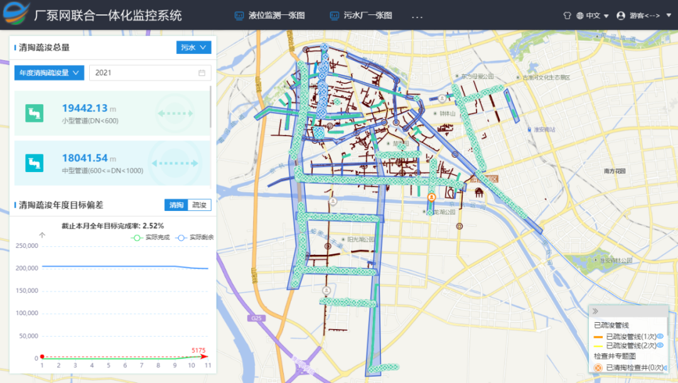Click the user avatar icon next to 游客

tap(621, 16)
